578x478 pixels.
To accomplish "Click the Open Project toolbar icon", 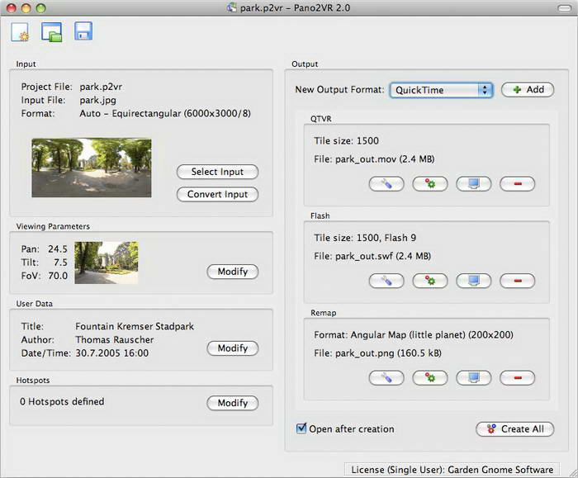I will point(51,33).
